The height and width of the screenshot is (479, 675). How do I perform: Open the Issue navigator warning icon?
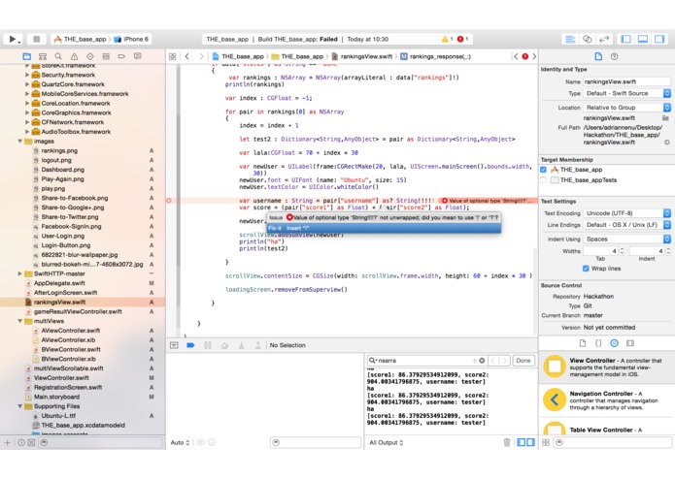(74, 56)
